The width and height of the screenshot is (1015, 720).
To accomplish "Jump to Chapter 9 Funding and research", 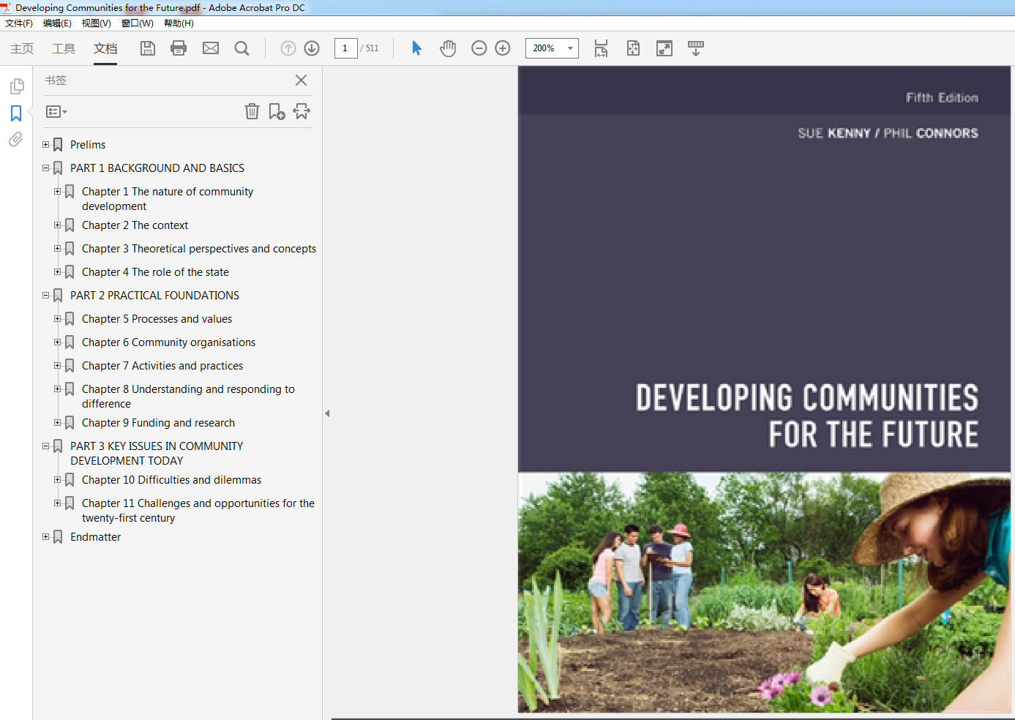I will [158, 423].
